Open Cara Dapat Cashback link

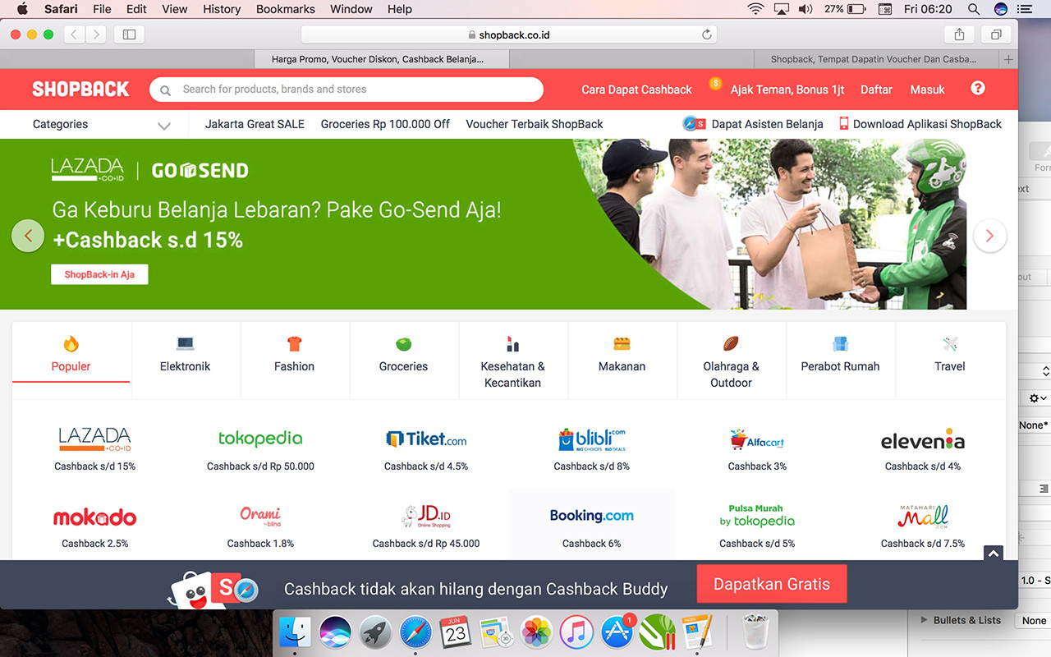tap(636, 90)
